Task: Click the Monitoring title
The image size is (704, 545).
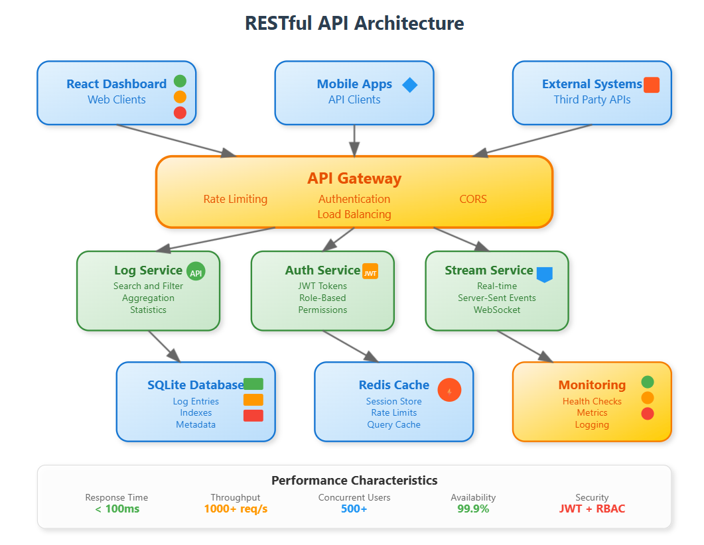Action: (592, 385)
